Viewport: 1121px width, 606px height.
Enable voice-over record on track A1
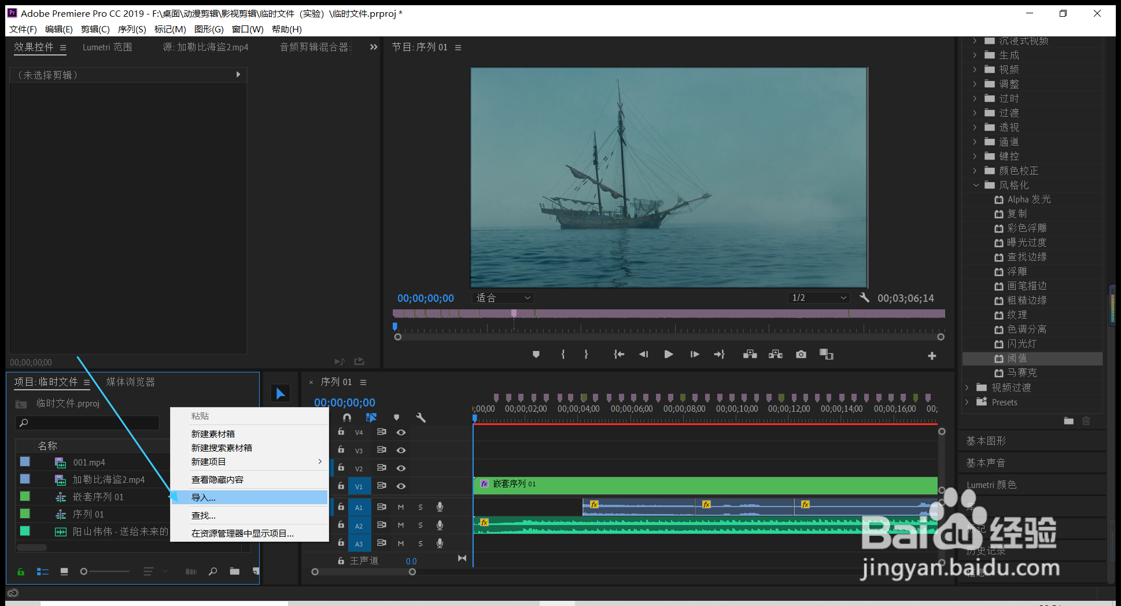(440, 507)
